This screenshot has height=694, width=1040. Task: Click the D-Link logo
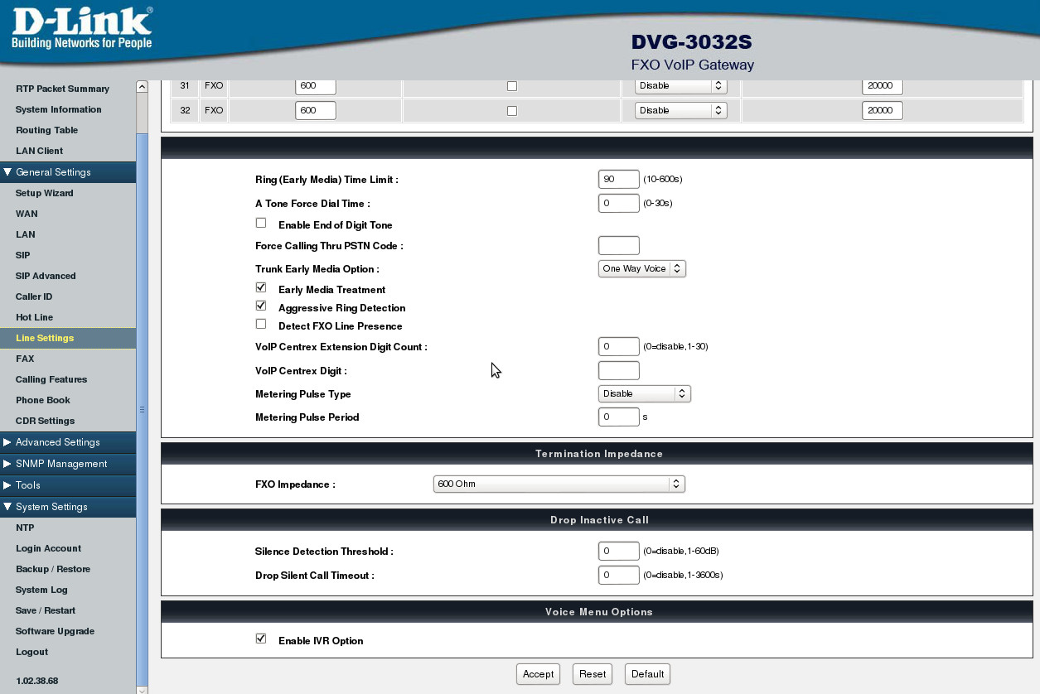tap(81, 29)
